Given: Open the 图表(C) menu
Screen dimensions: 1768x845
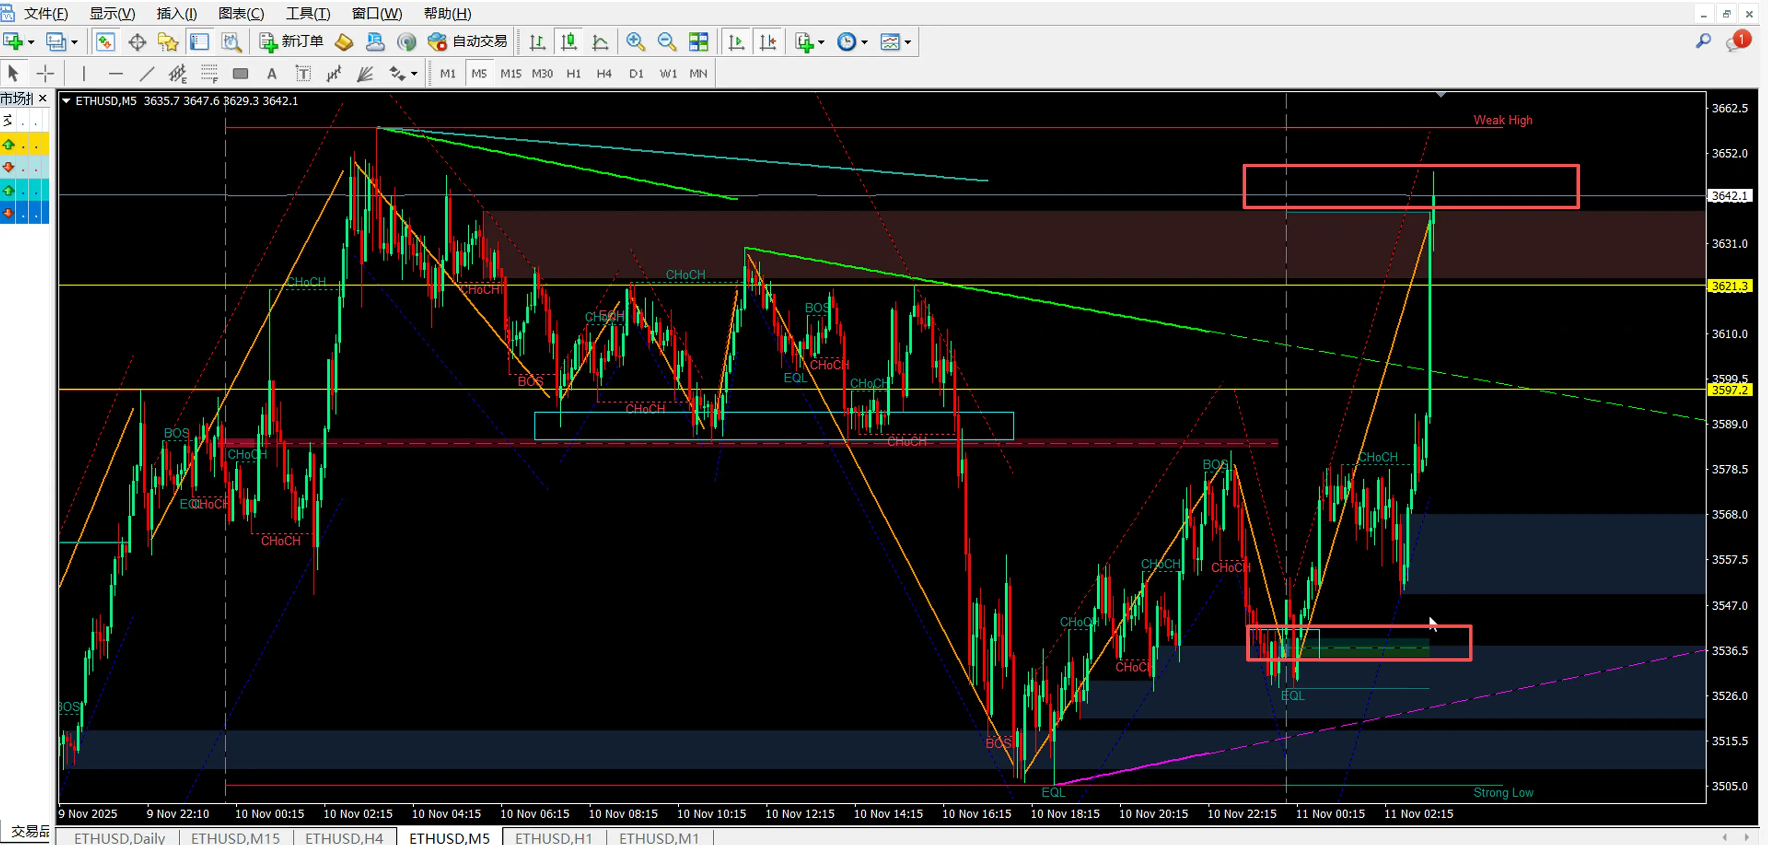Looking at the screenshot, I should click(x=241, y=13).
